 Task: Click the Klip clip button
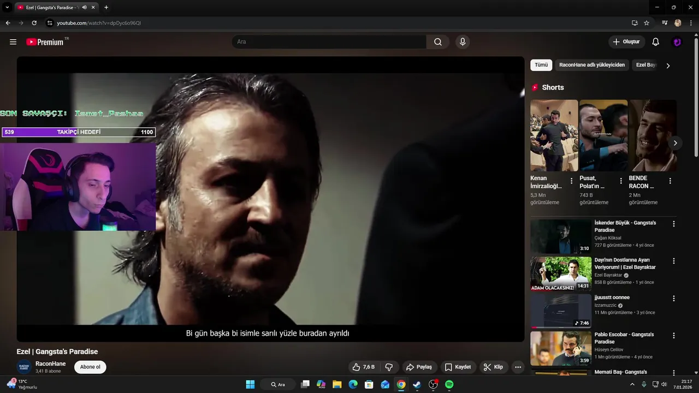(x=493, y=367)
